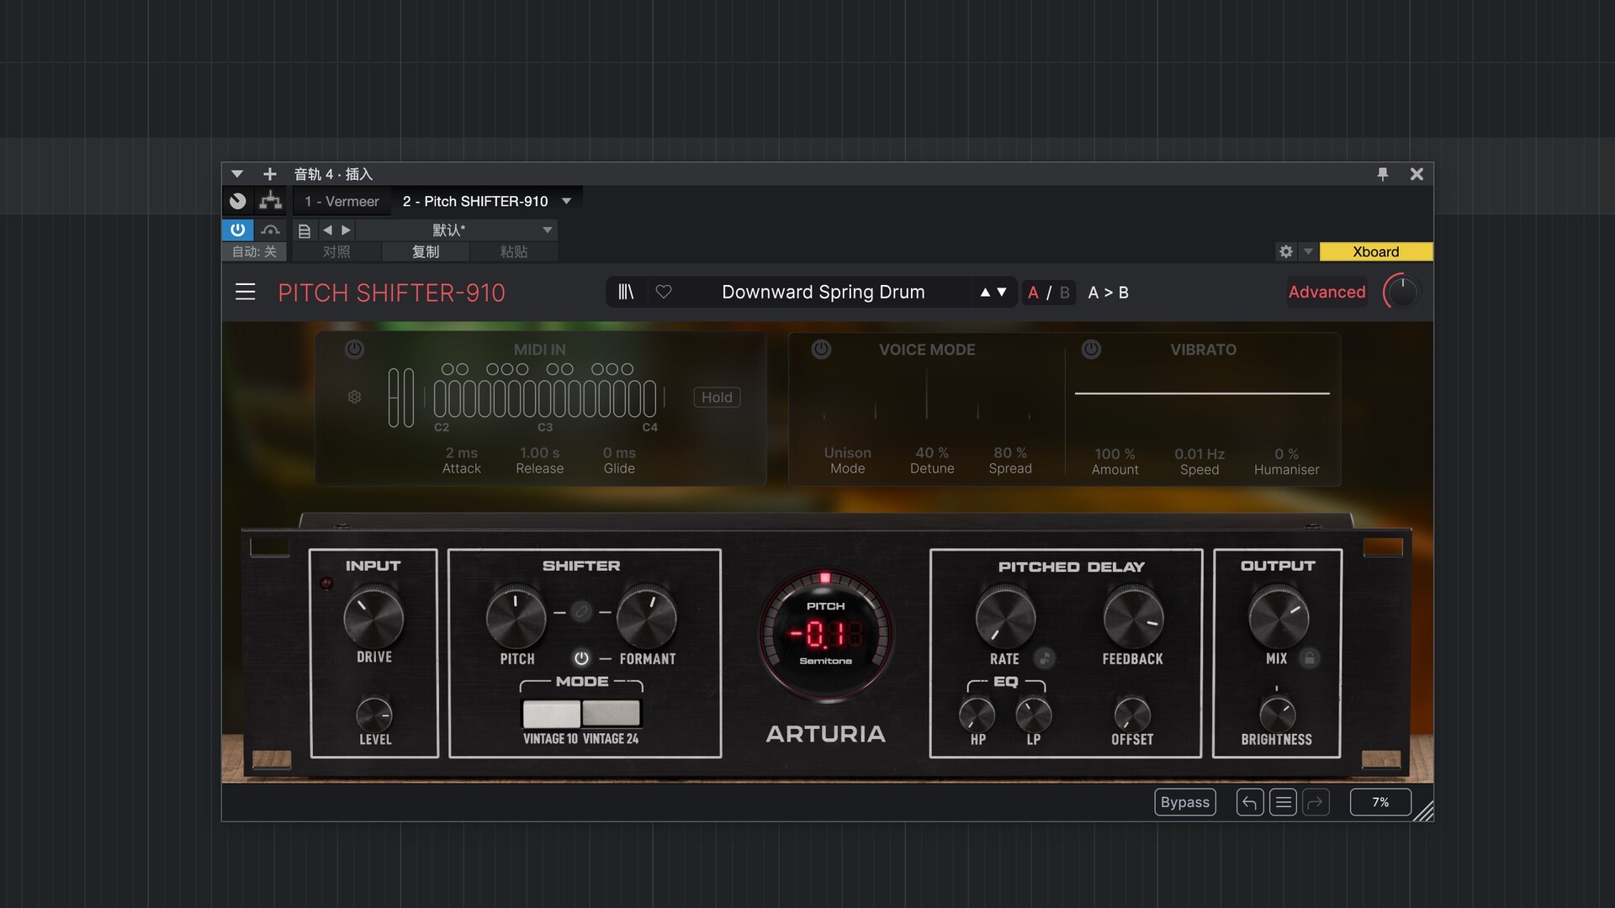Open the preset library browser icon
This screenshot has width=1615, height=908.
click(x=626, y=292)
